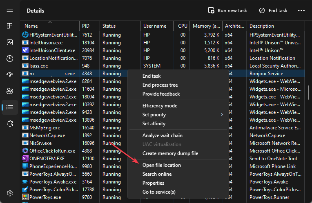Click the NetworkCap.exe process icon
312x203 pixels.
click(25, 135)
